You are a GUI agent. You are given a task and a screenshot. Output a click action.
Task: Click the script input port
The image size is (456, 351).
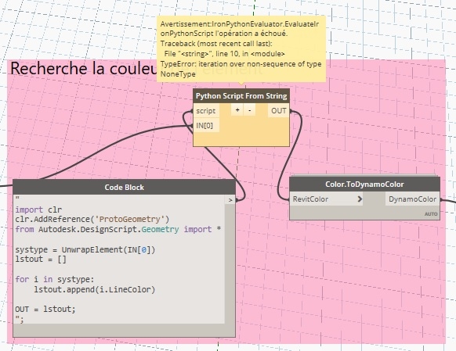click(x=206, y=111)
